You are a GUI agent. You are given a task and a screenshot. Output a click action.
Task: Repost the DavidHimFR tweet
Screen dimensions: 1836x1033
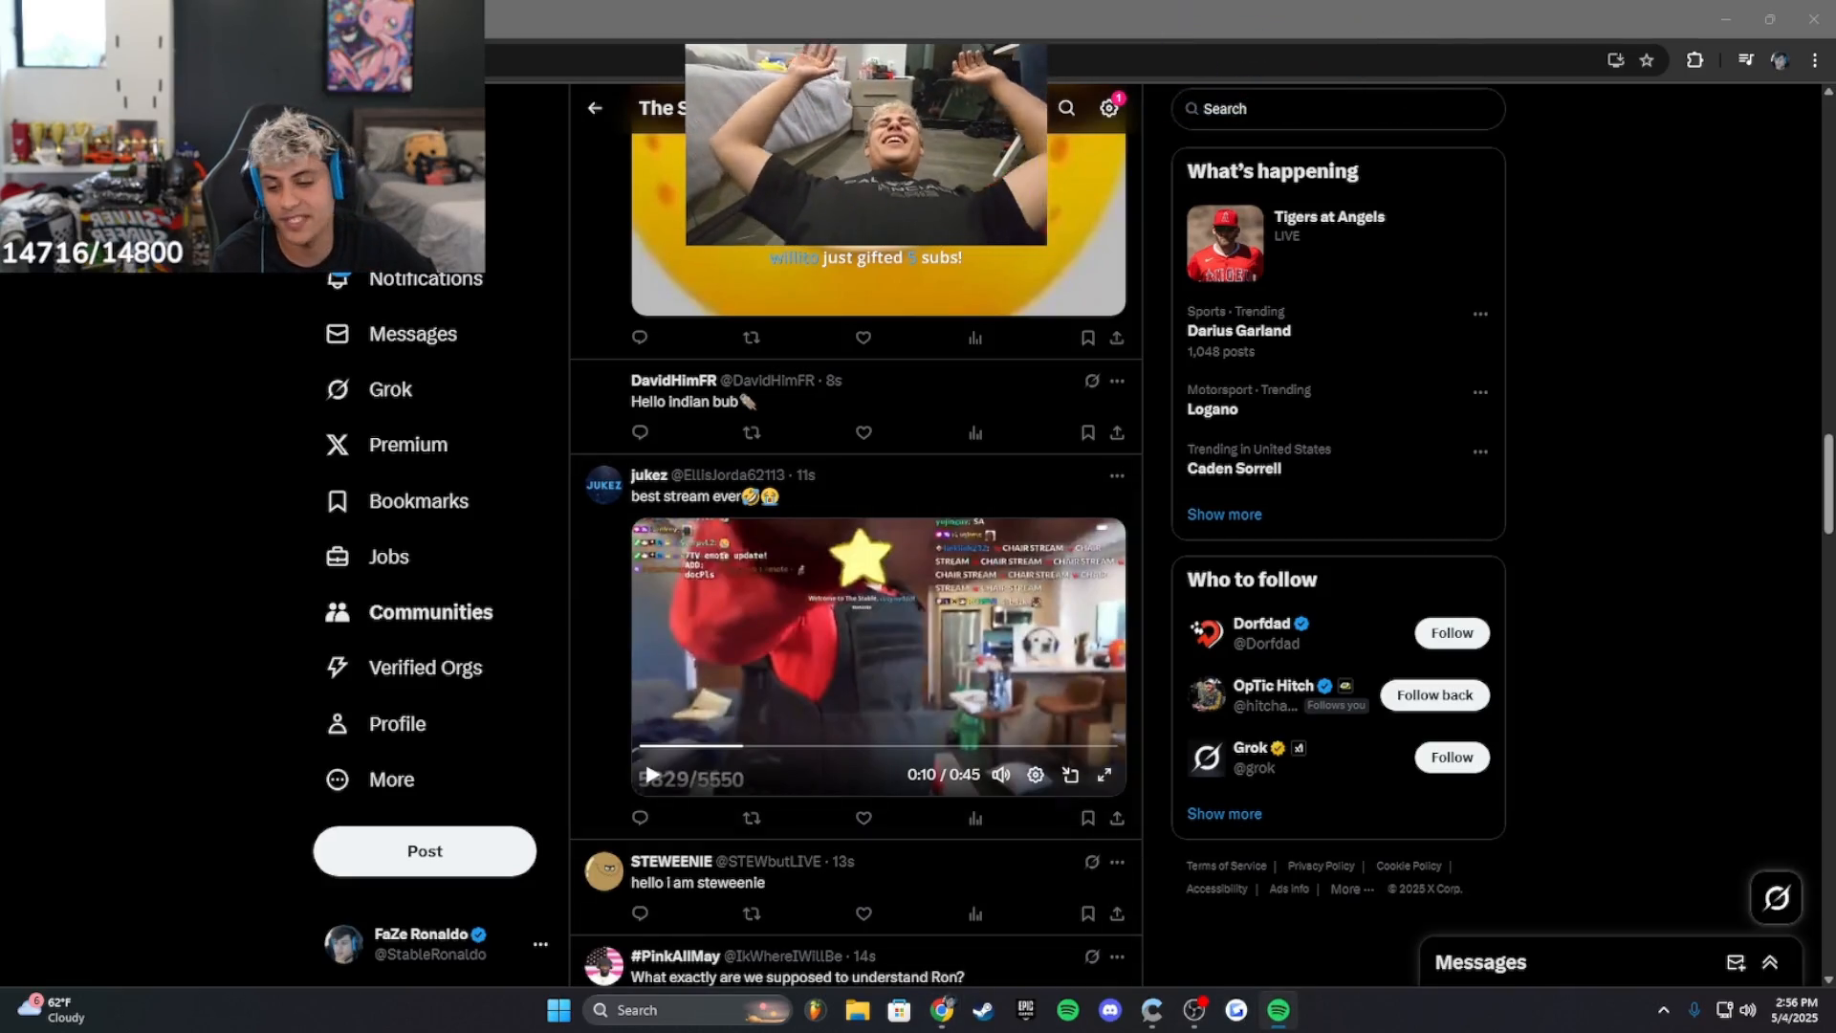(752, 432)
